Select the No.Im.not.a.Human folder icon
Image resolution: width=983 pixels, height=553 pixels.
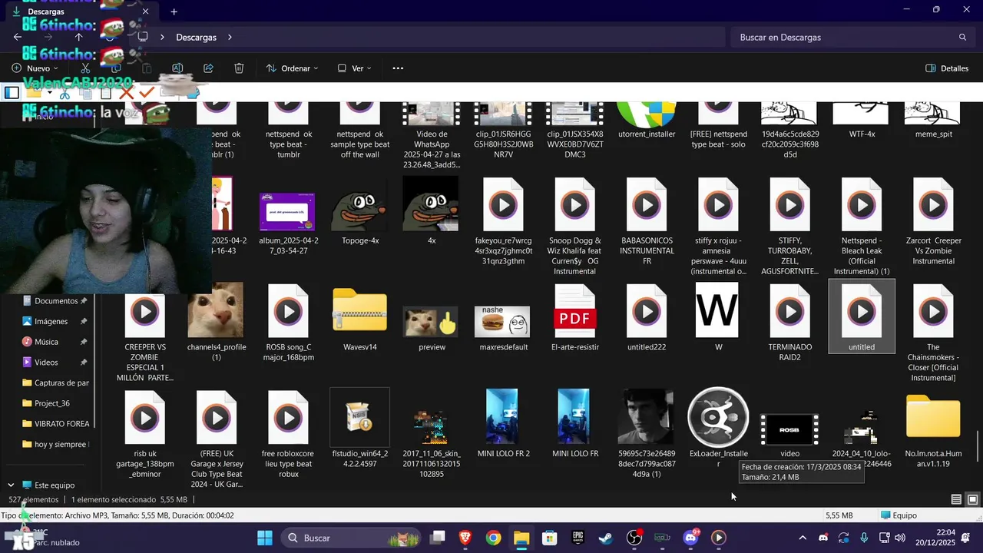[933, 417]
